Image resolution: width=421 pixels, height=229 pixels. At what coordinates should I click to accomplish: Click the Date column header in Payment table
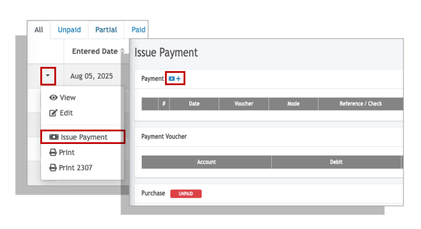(x=194, y=104)
